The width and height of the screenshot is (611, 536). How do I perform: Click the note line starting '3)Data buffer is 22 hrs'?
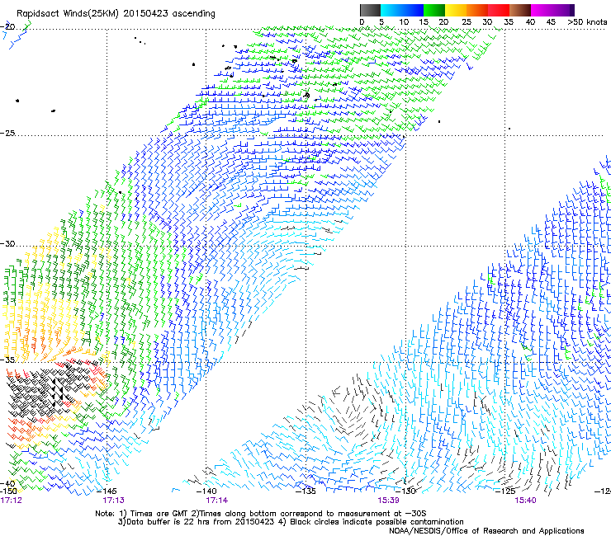(291, 522)
